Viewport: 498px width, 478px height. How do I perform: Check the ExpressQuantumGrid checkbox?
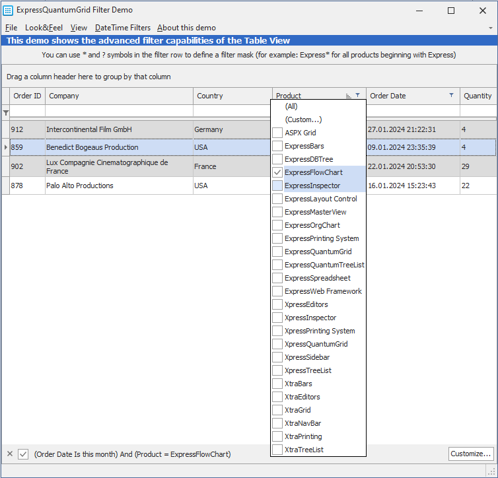click(x=277, y=252)
